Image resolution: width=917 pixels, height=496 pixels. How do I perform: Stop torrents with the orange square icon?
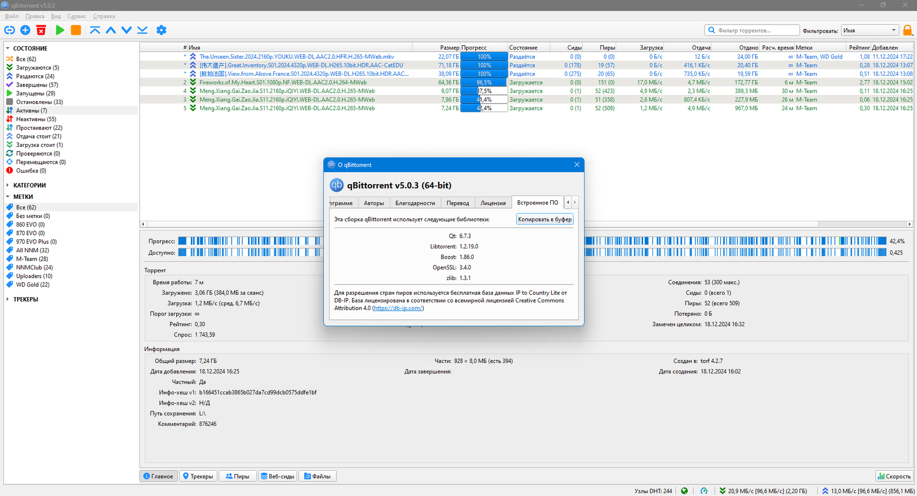[76, 30]
